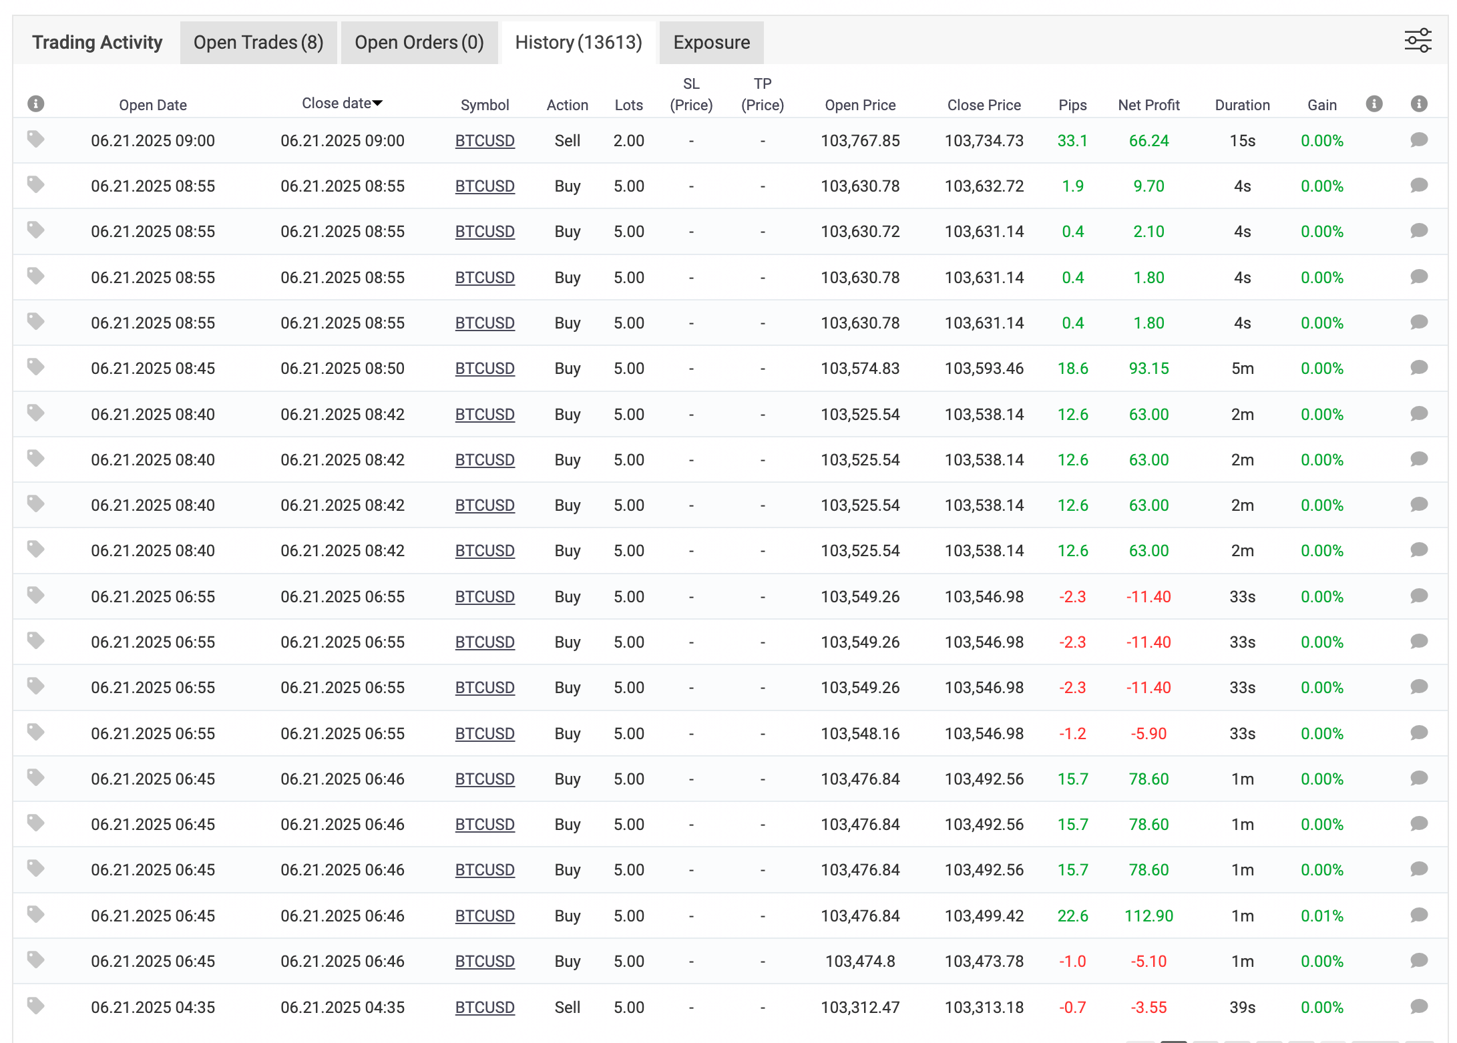Sort by the Pips column header

tap(1072, 105)
